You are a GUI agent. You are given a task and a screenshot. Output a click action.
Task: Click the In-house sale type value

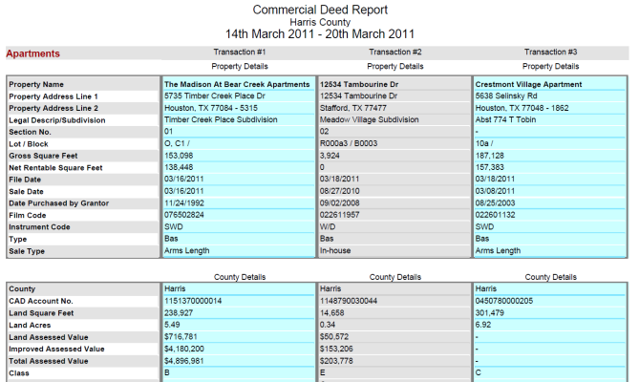pos(337,251)
